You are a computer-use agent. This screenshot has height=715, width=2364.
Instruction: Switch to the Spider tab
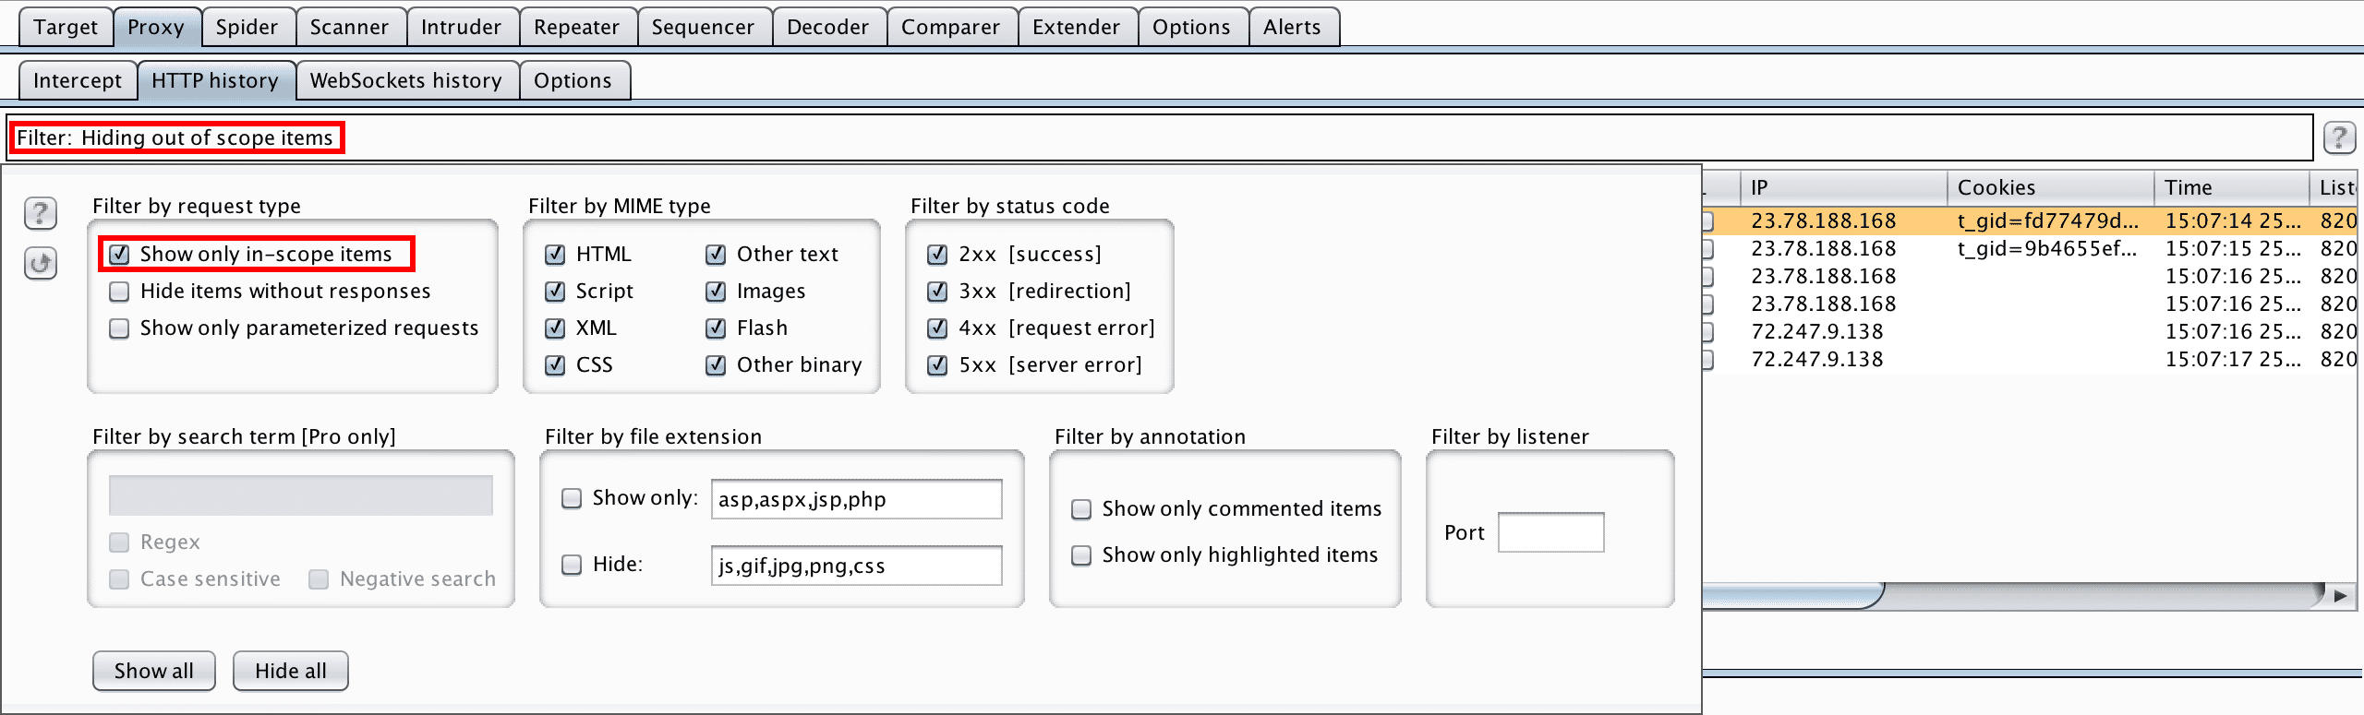pos(247,27)
